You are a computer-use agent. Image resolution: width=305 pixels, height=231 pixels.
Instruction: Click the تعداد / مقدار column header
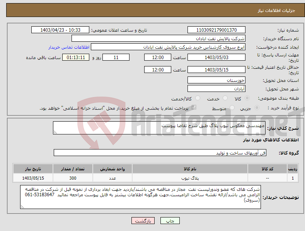73,169
